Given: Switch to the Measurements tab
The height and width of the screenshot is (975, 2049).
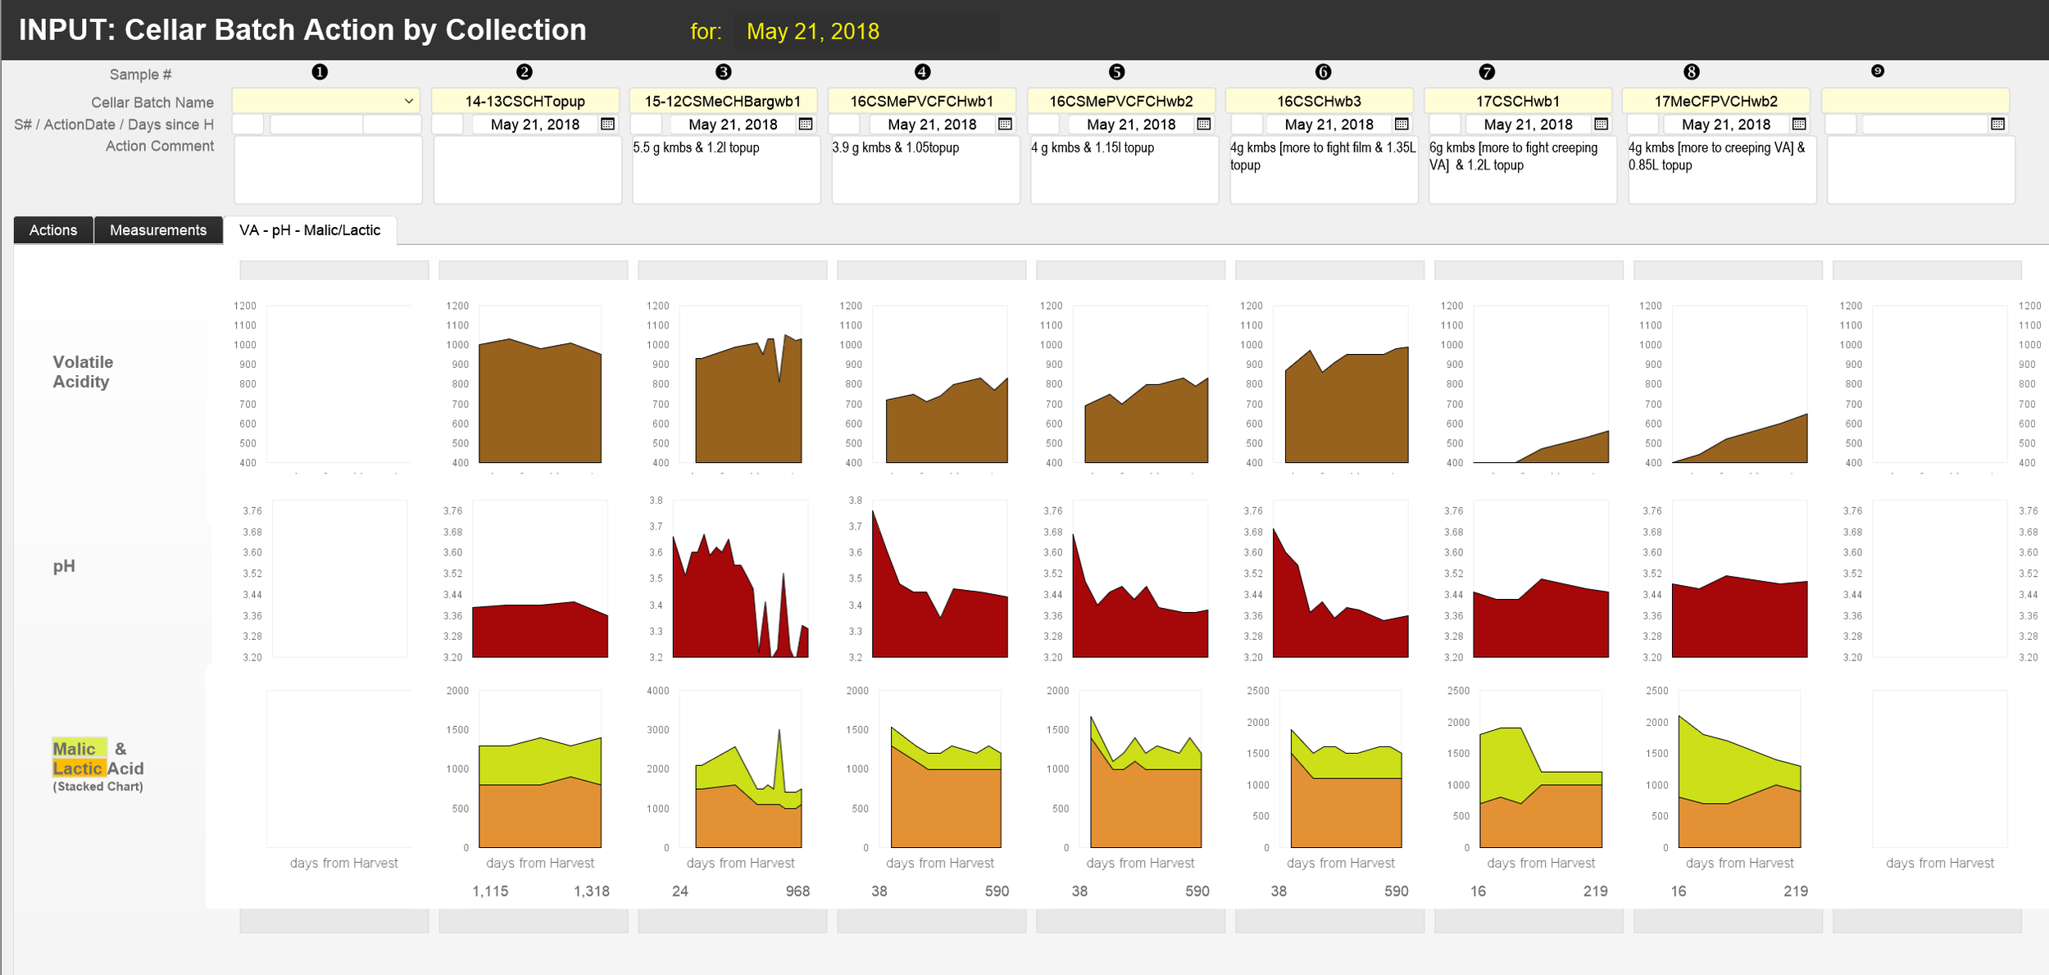Looking at the screenshot, I should click(158, 230).
